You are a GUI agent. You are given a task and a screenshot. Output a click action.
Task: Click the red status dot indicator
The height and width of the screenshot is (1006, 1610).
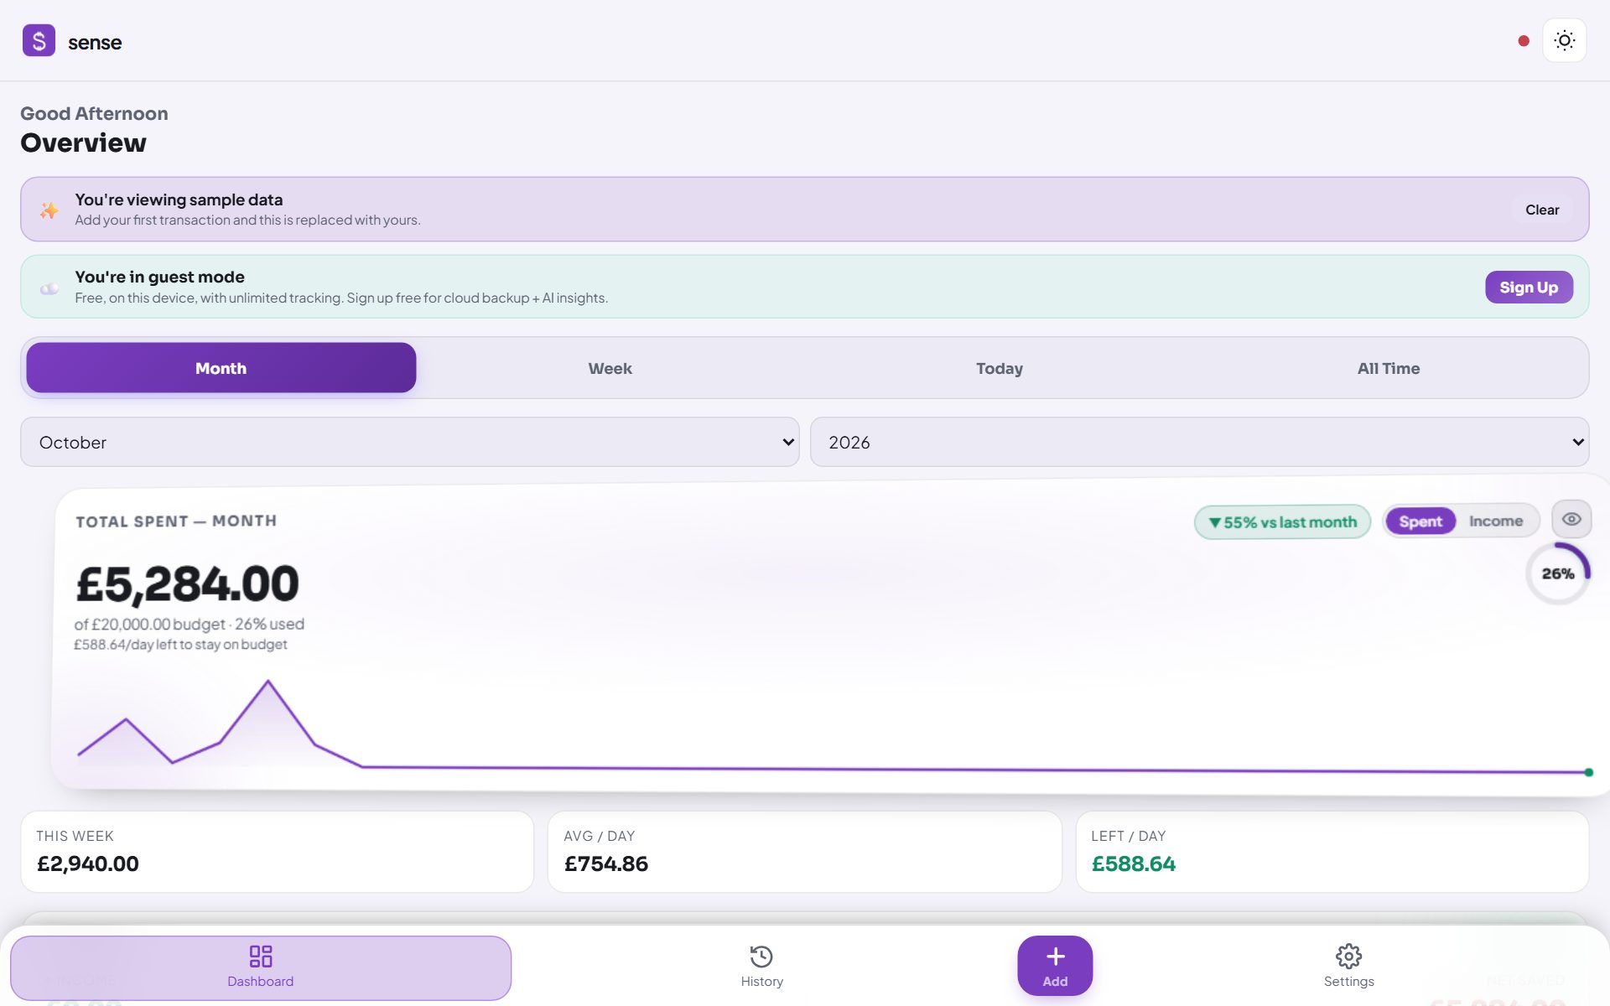click(x=1524, y=40)
